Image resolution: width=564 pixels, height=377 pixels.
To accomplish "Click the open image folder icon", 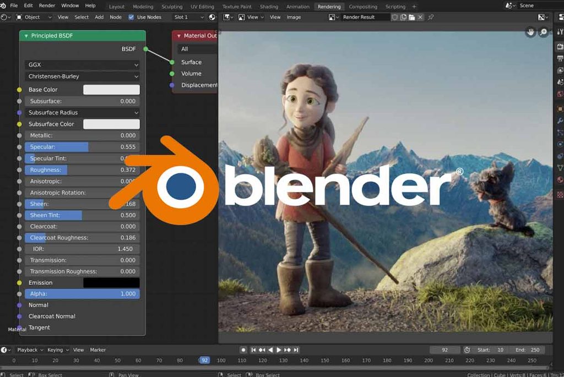I will (411, 17).
